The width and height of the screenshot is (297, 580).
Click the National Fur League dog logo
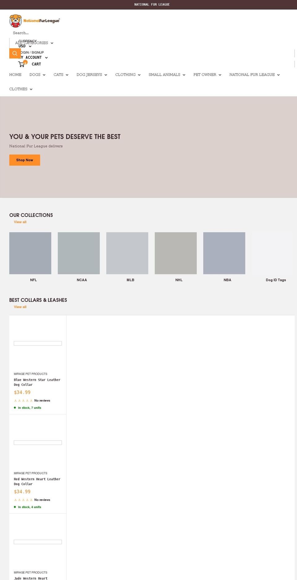35,21
